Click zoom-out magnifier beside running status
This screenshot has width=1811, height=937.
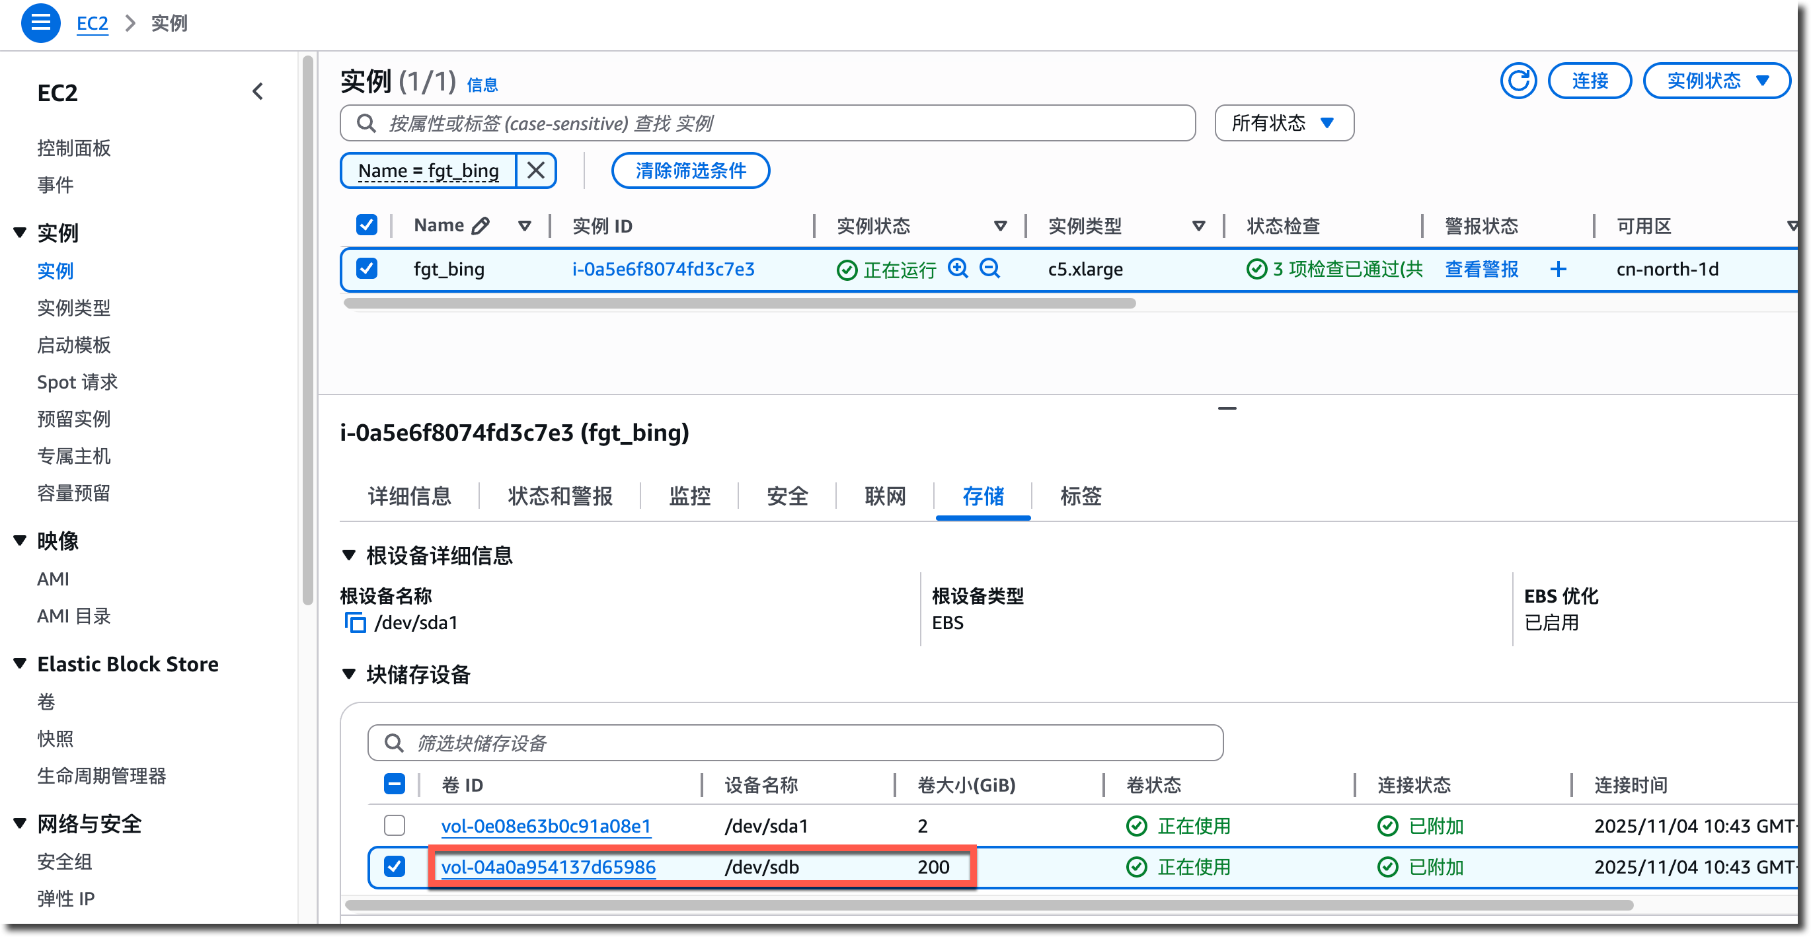990,268
